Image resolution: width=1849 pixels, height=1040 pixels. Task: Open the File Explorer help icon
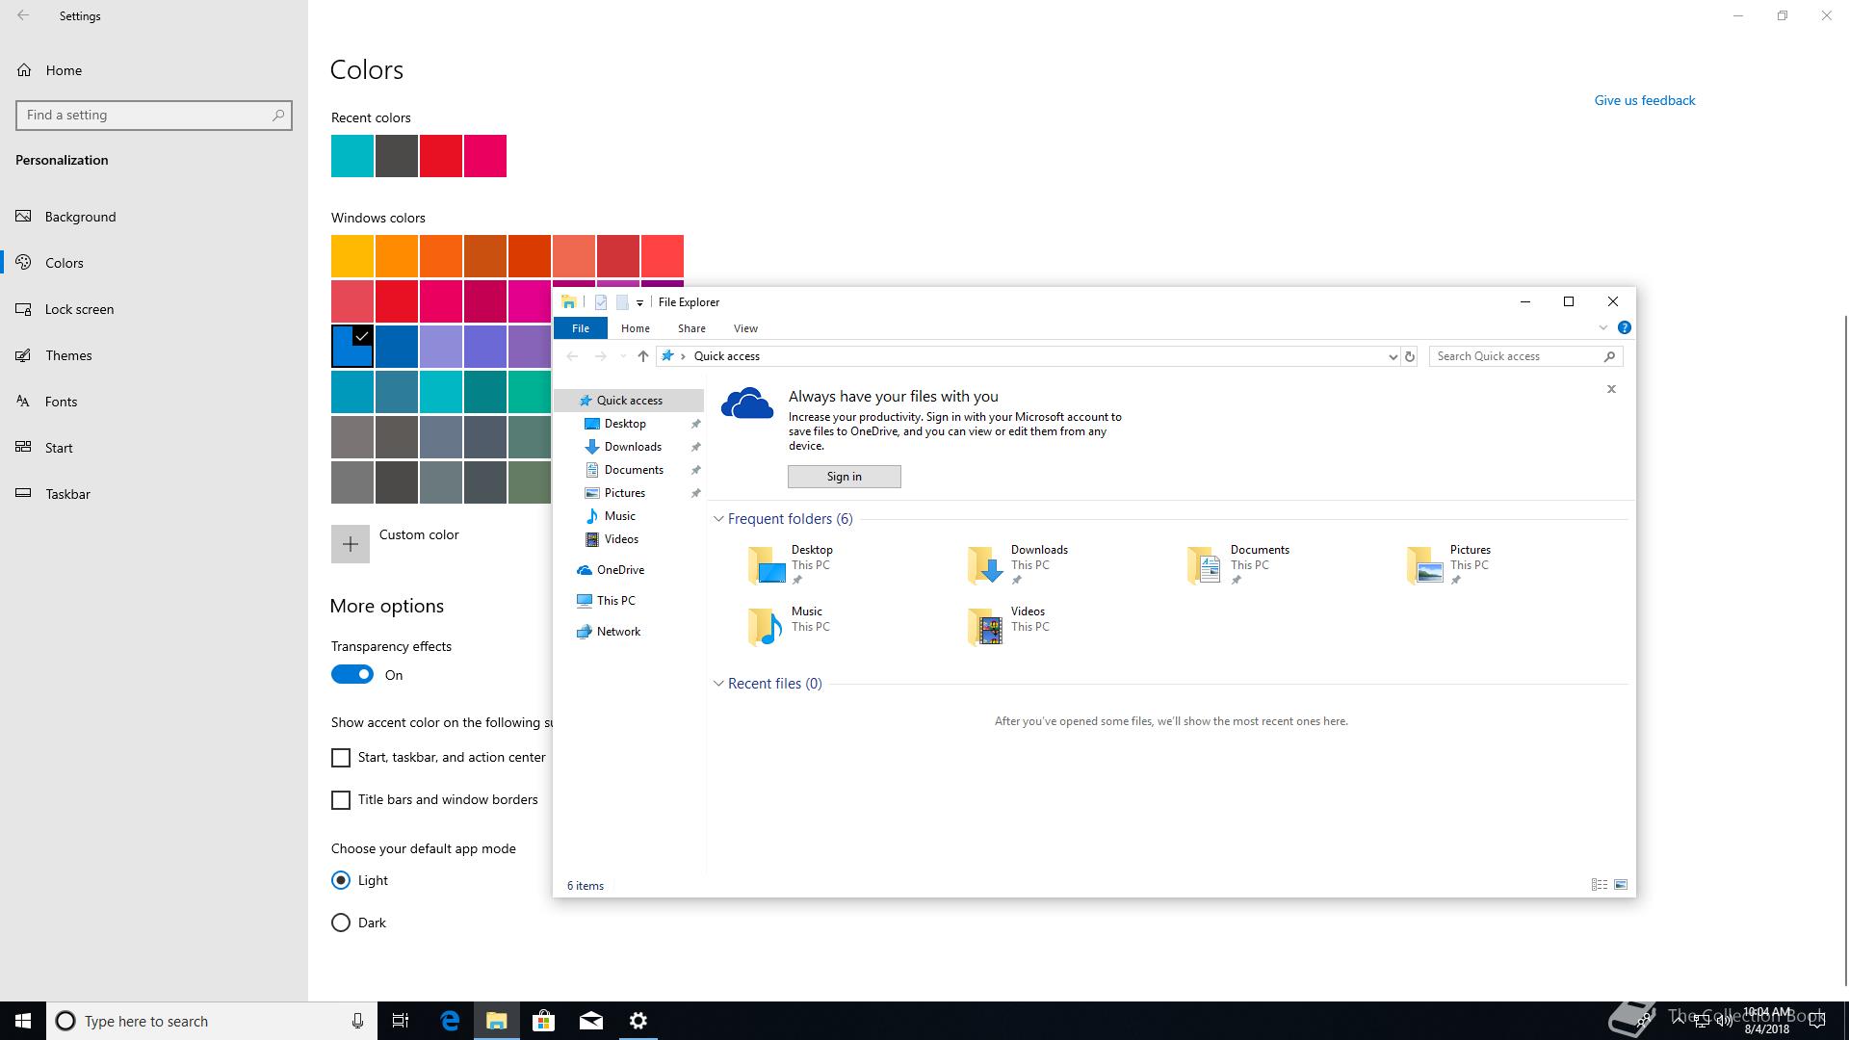[1624, 327]
